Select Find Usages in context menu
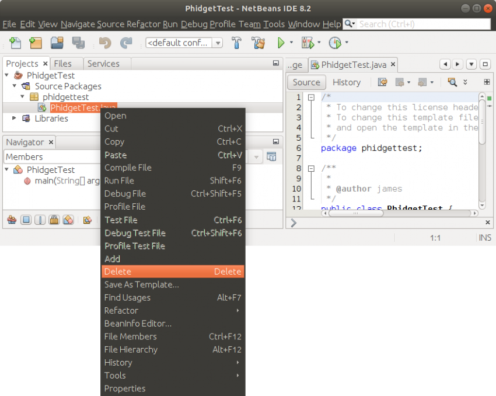This screenshot has height=396, width=496. (x=173, y=297)
